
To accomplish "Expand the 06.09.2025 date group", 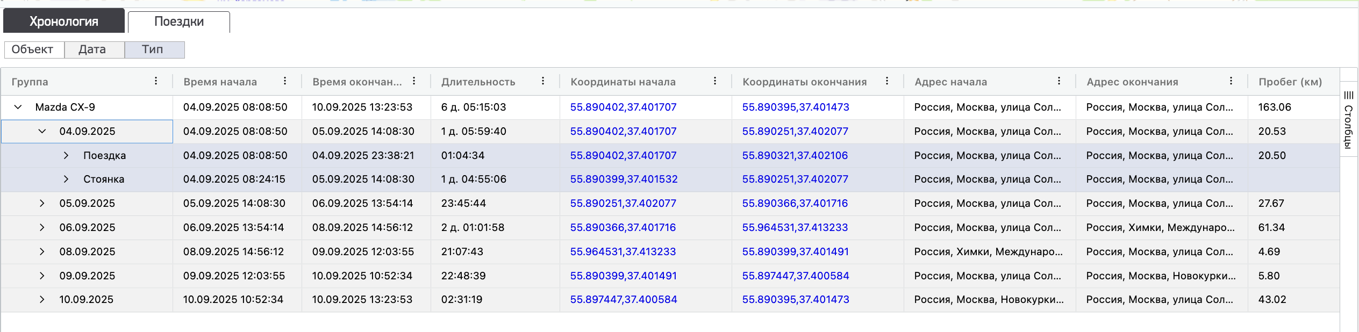I will pyautogui.click(x=42, y=227).
